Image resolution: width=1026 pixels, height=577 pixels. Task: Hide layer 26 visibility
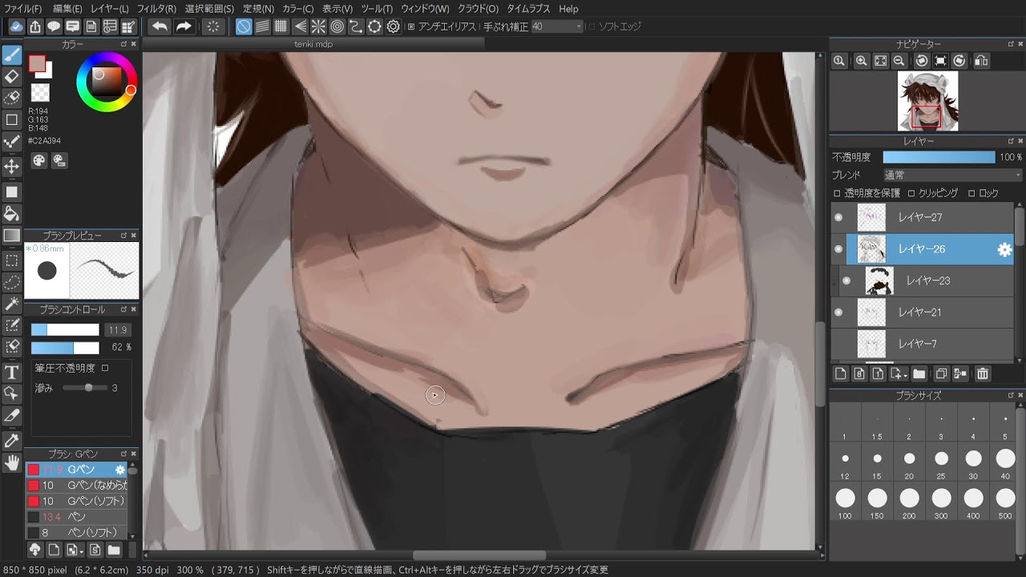[x=838, y=249]
